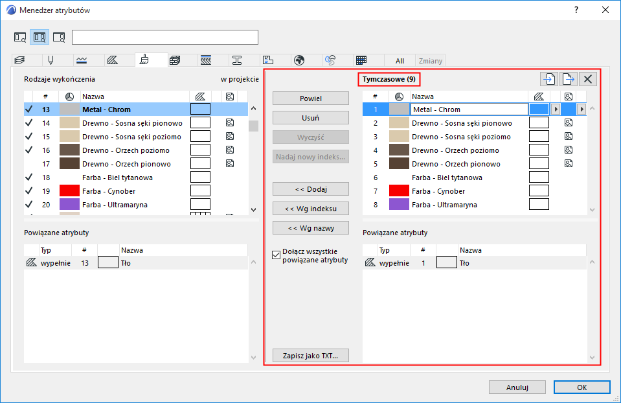Select the dual-pane view icon
The width and height of the screenshot is (621, 403).
[x=40, y=37]
